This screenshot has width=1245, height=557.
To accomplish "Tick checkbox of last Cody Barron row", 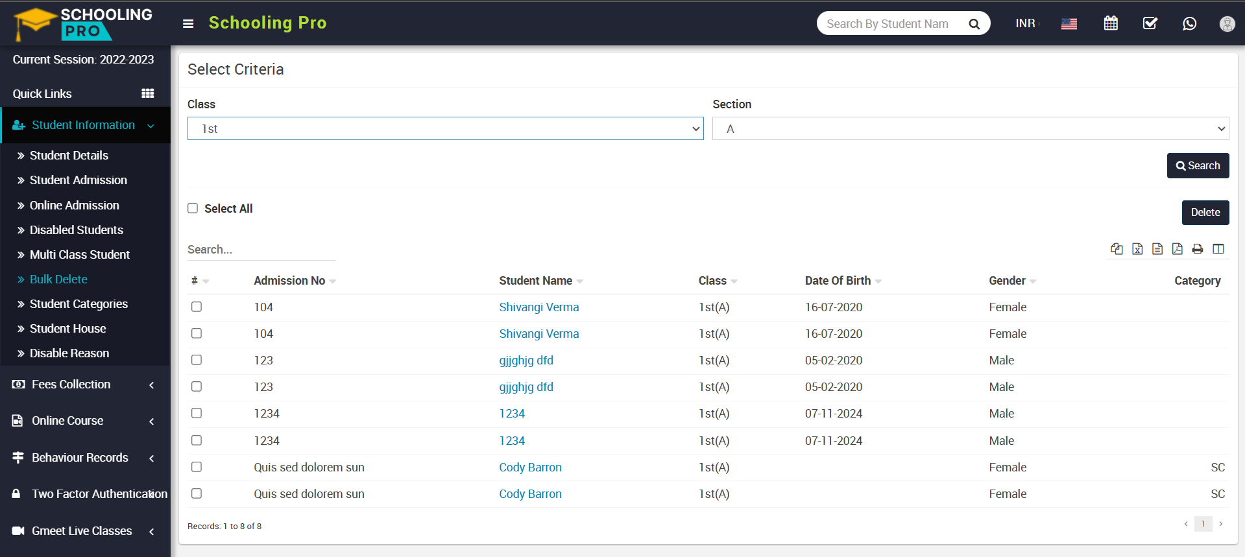I will click(x=197, y=493).
